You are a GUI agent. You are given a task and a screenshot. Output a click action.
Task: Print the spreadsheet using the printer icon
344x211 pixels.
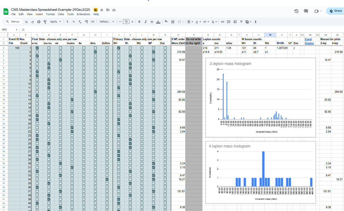pos(39,22)
